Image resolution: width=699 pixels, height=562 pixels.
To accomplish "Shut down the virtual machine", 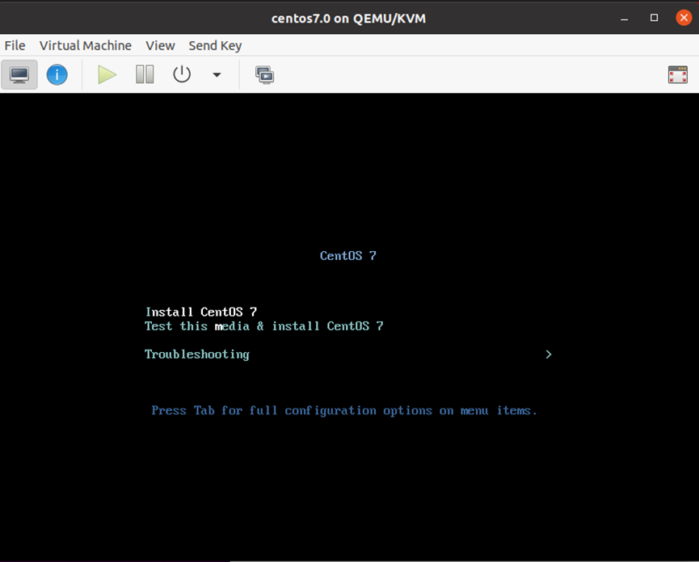I will [182, 75].
